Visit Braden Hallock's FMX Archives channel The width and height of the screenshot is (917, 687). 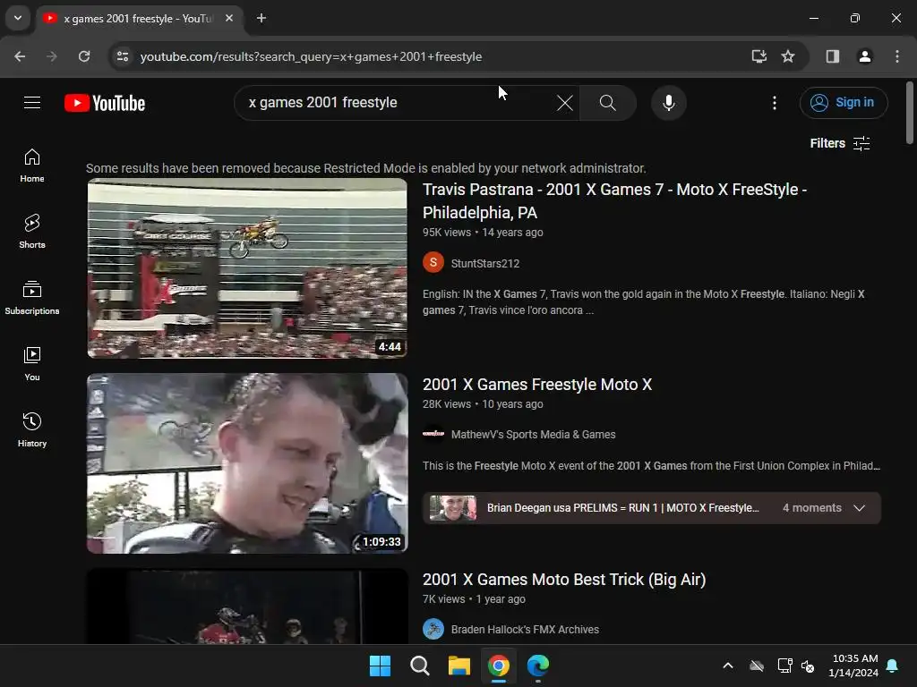coord(525,630)
